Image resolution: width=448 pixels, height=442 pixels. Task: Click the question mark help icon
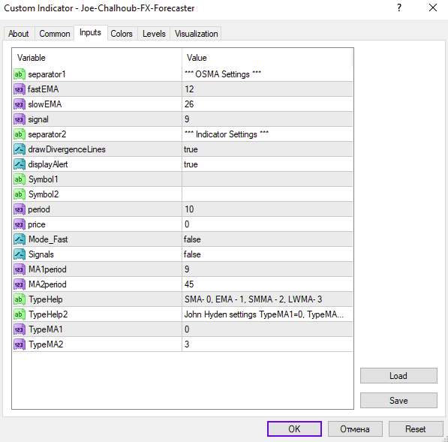pos(399,8)
